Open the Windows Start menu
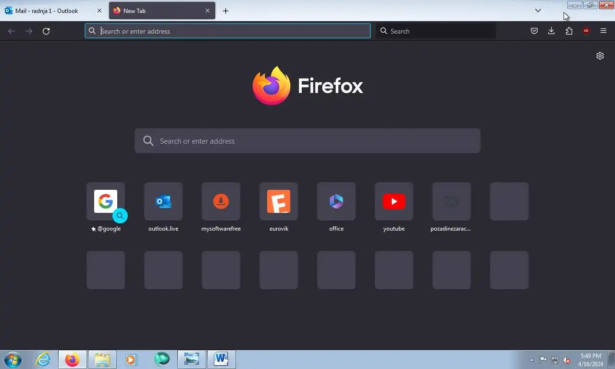The height and width of the screenshot is (369, 615). click(x=13, y=359)
